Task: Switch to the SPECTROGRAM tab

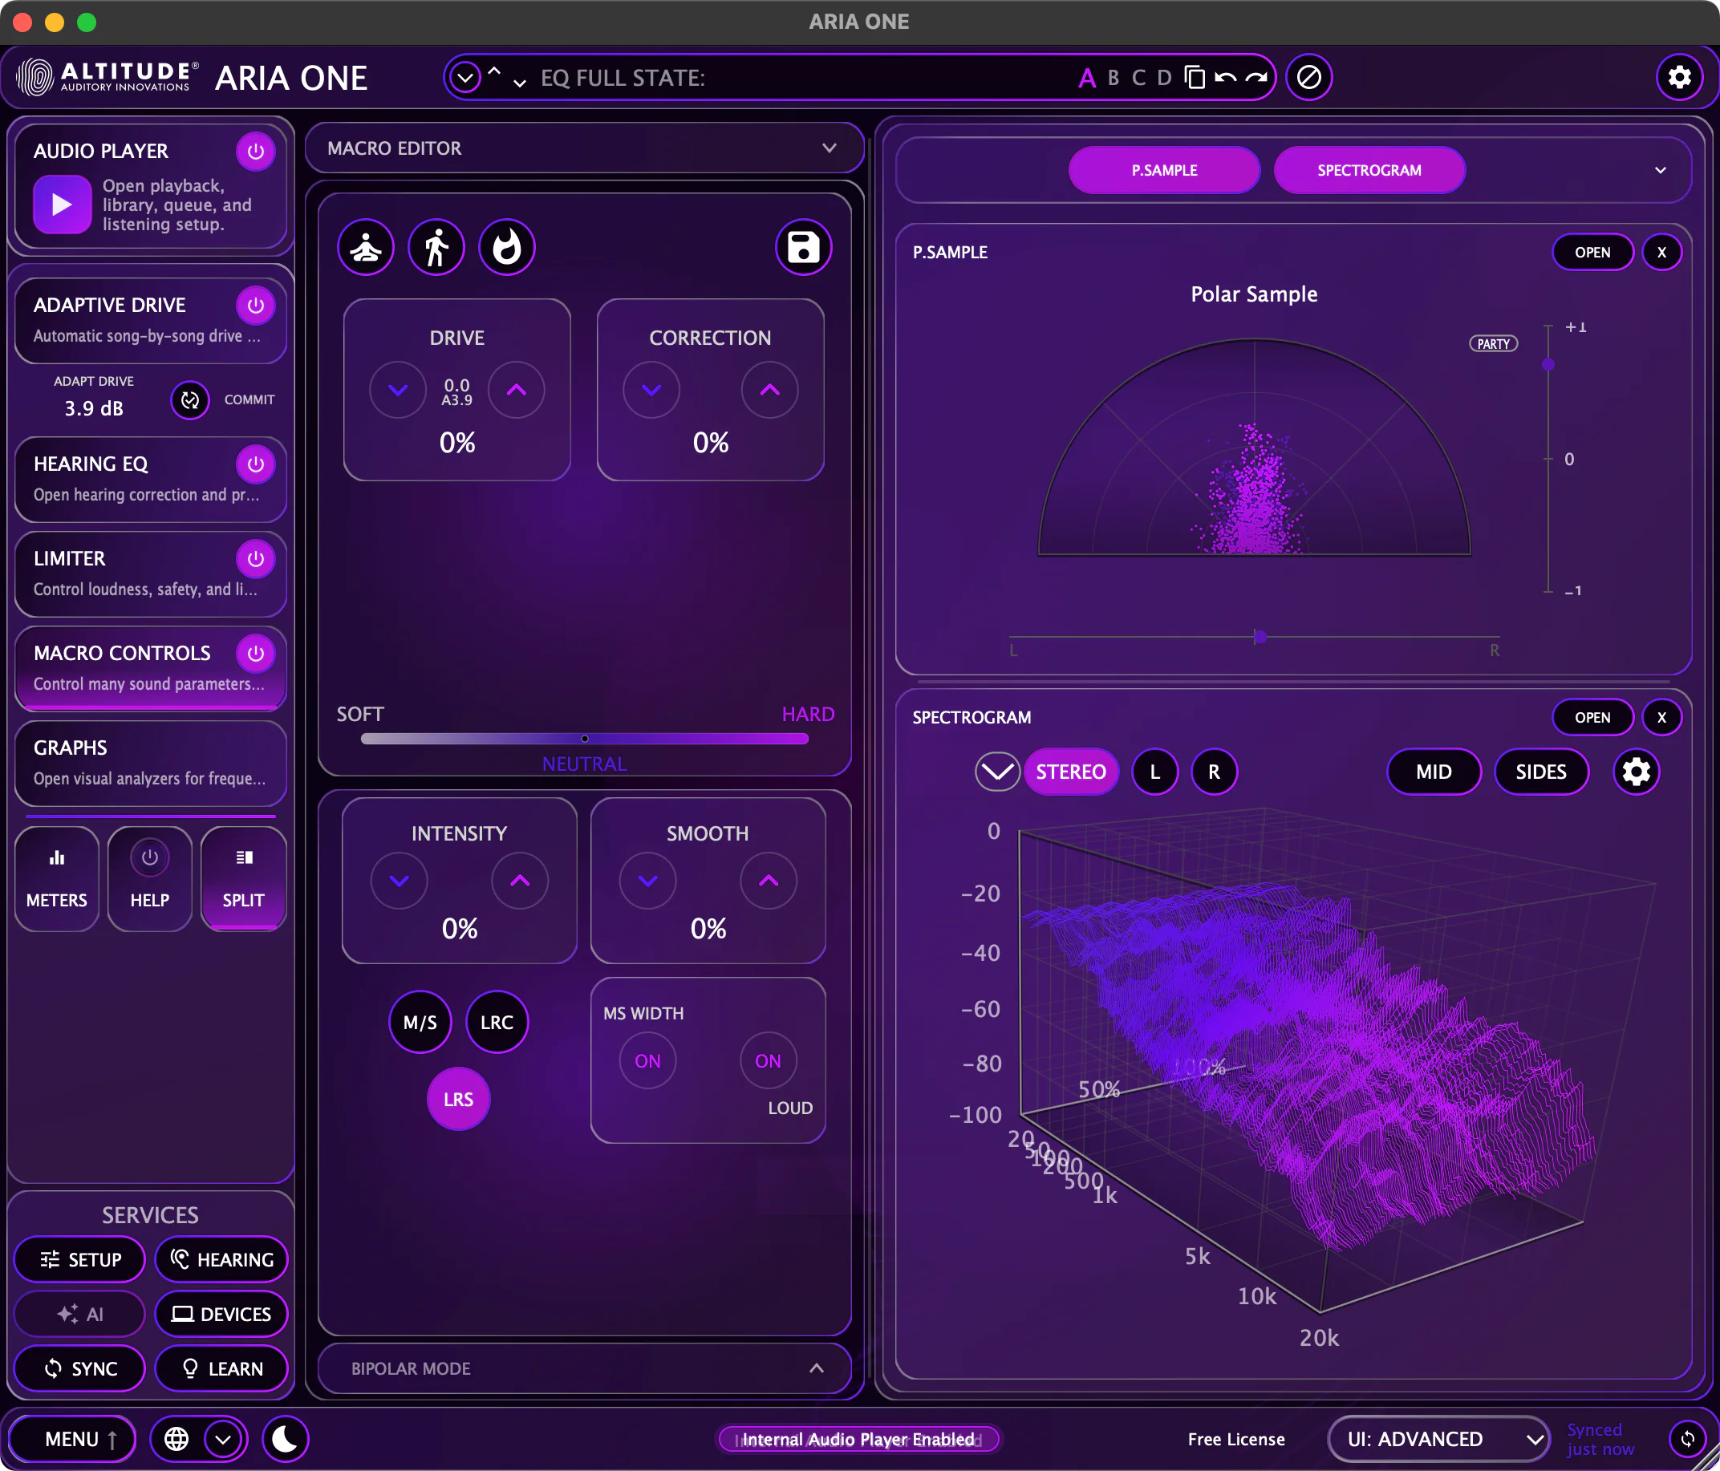Action: pos(1369,170)
